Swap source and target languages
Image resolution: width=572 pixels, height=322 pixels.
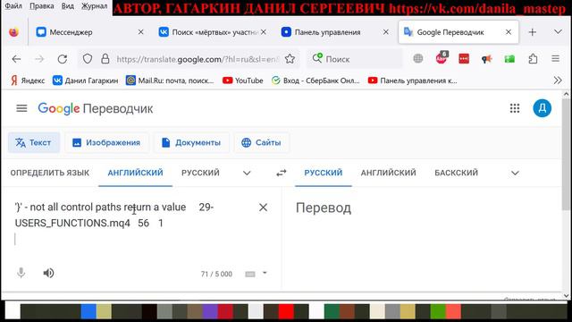(282, 173)
